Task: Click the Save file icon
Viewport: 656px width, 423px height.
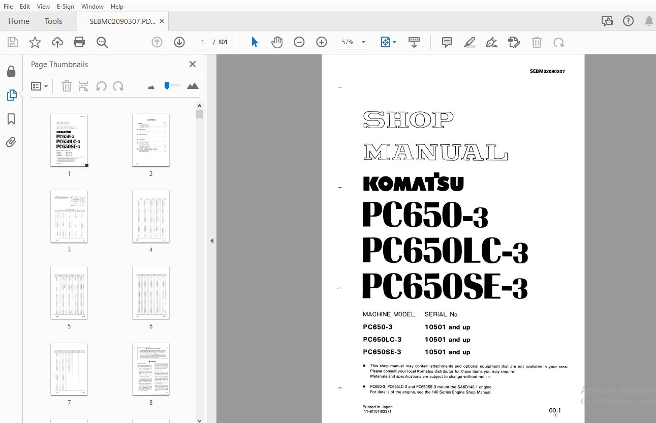Action: click(x=12, y=42)
